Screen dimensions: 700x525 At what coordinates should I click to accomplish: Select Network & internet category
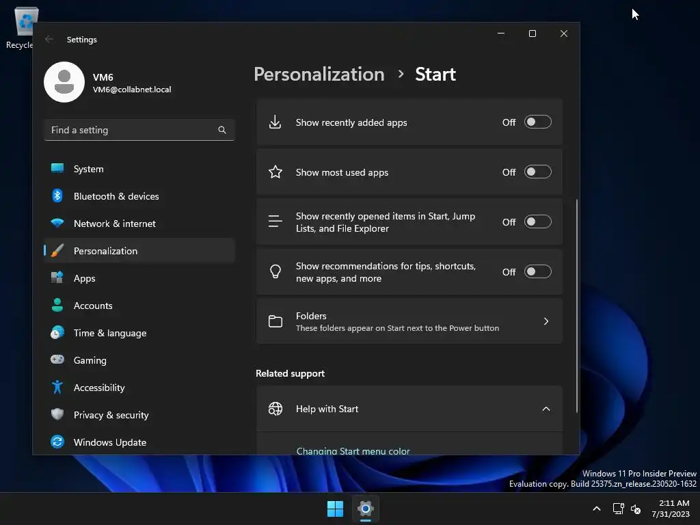tap(139, 224)
